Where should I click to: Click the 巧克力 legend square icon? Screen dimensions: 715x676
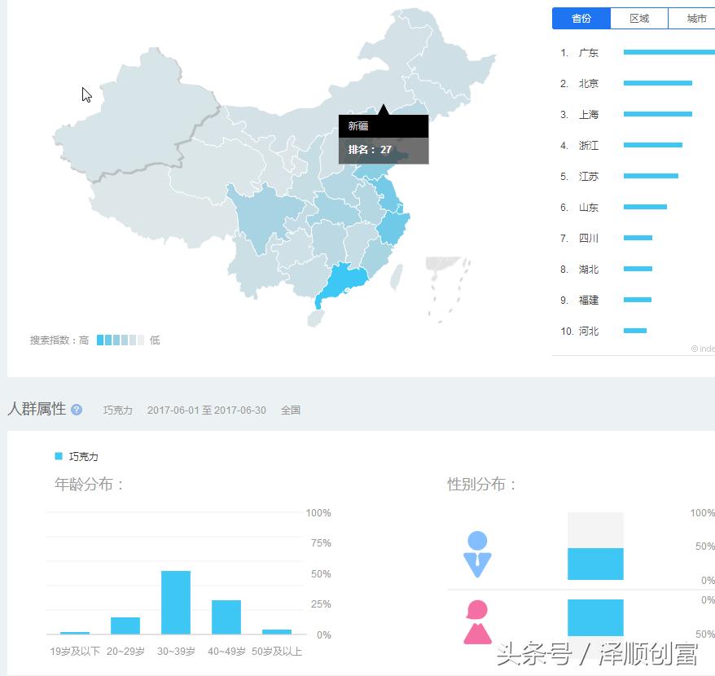pos(57,457)
